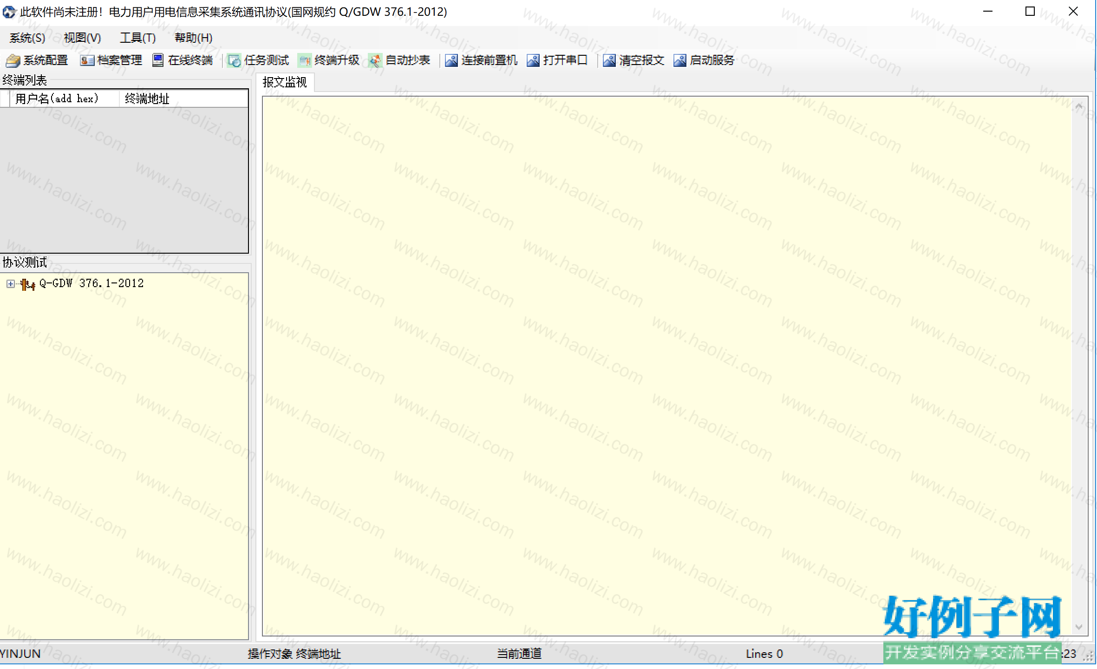Open the 视图(V) menu
1097x669 pixels.
pyautogui.click(x=82, y=38)
